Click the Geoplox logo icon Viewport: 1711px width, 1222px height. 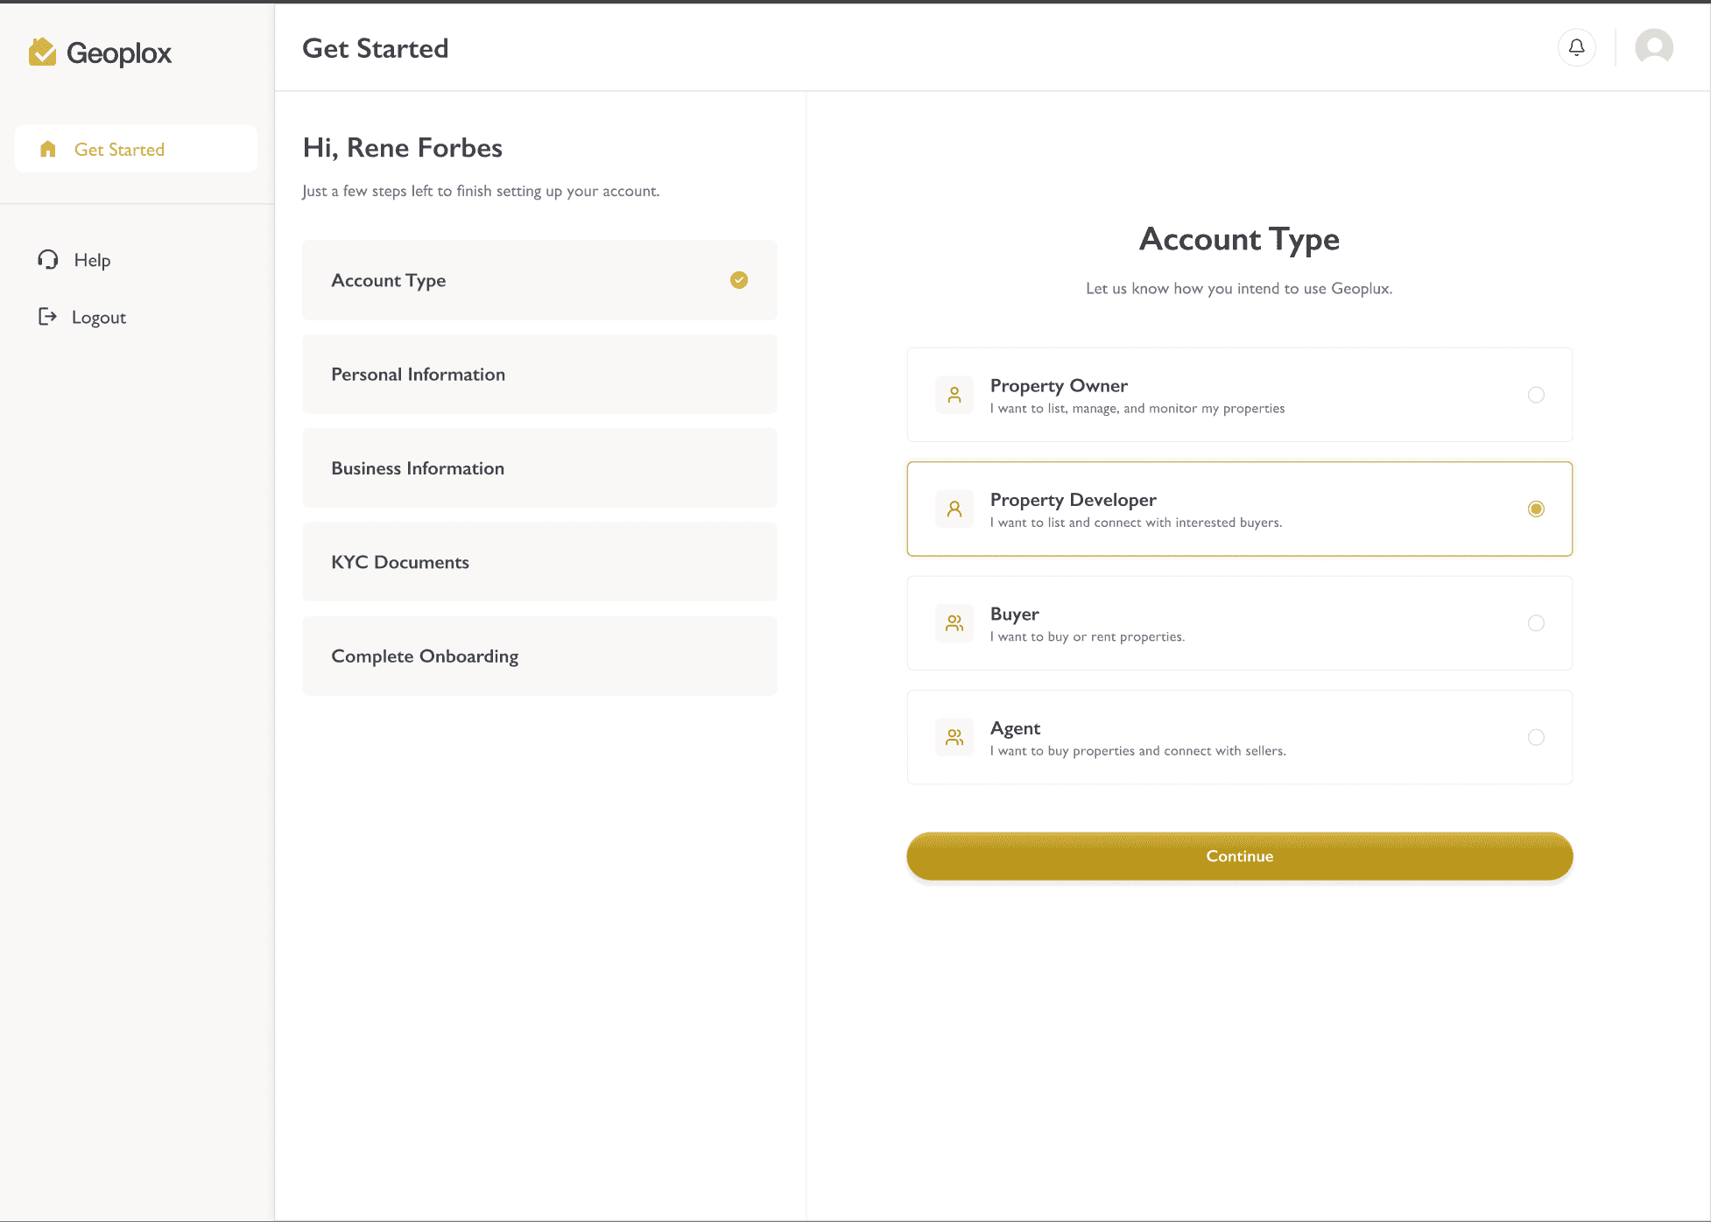point(42,53)
